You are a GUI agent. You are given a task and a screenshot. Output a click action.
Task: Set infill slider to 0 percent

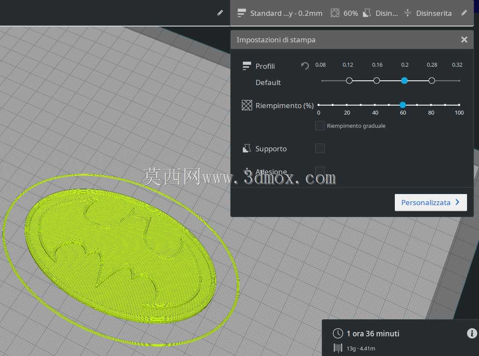(x=319, y=105)
